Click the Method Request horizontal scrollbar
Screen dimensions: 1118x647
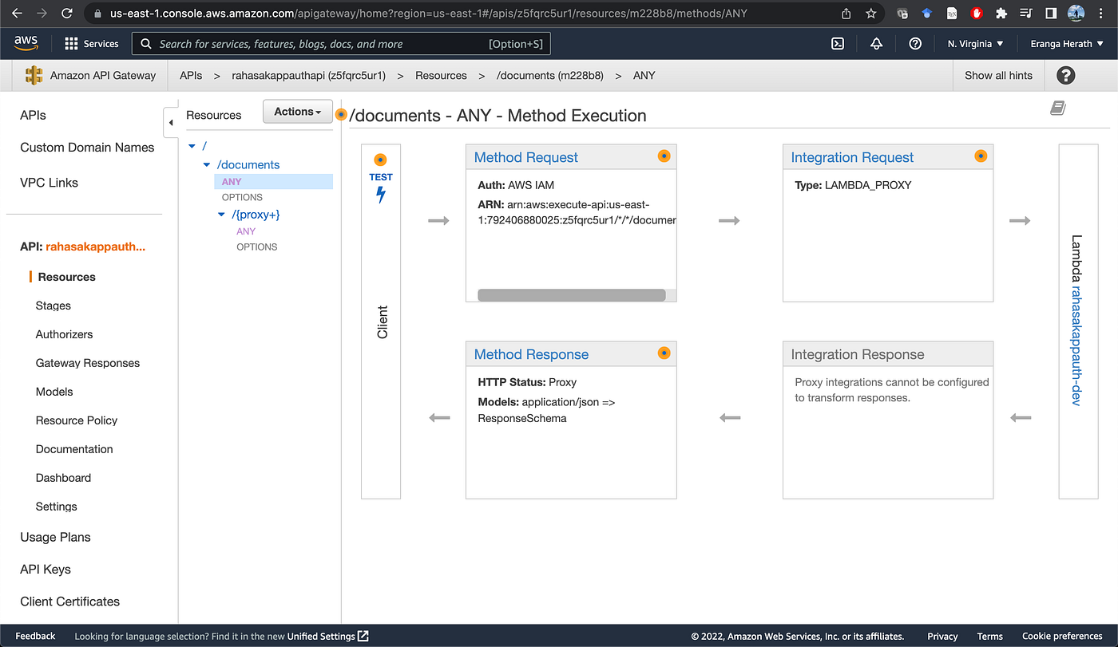tap(571, 295)
